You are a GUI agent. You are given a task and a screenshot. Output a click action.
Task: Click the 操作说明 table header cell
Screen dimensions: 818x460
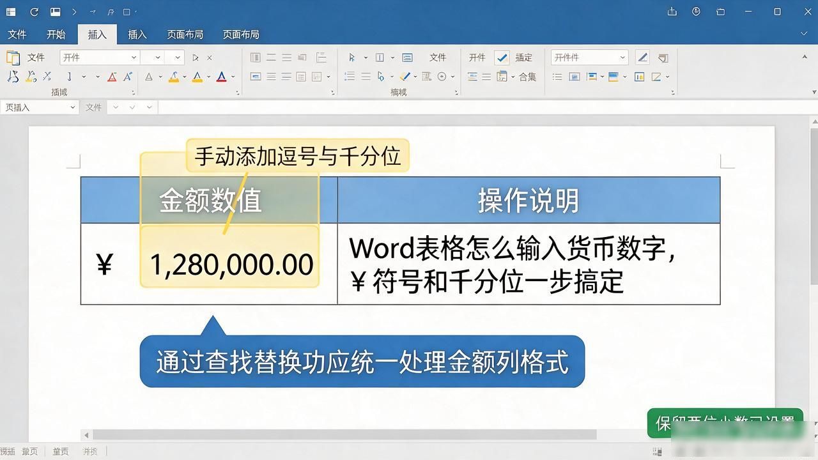point(529,200)
